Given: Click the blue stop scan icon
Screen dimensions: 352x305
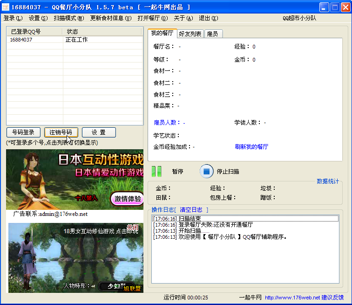Looking at the screenshot, I should click(x=207, y=172).
